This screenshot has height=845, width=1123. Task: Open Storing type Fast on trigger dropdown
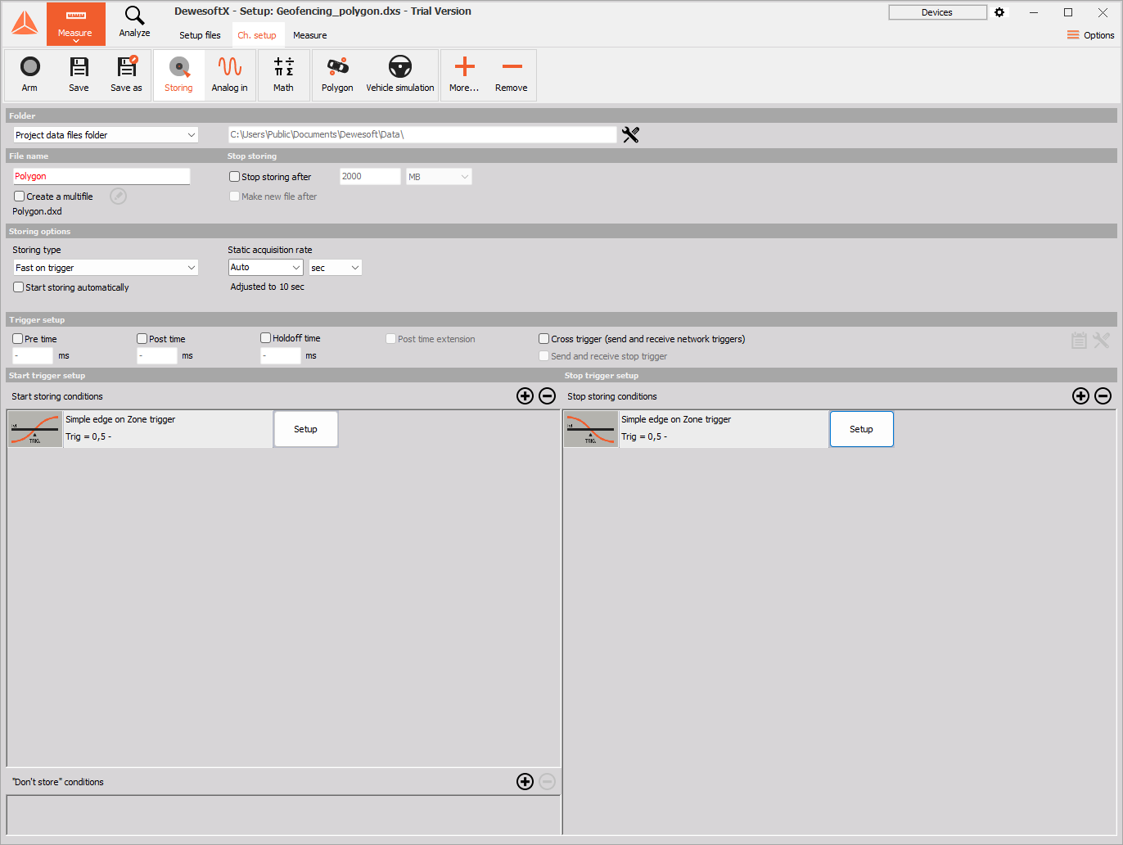[106, 268]
